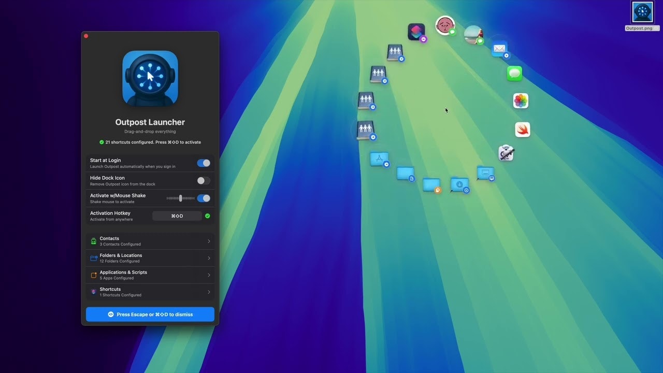Viewport: 663px width, 373px height.
Task: Click green status dot beside shortcuts configured text
Action: pos(102,142)
